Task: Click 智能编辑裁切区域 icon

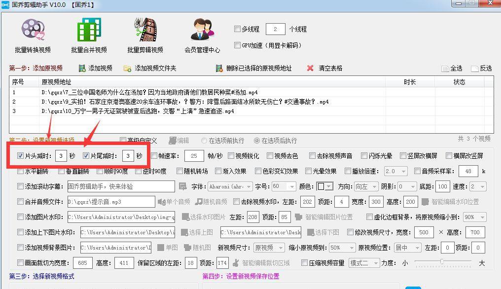Action: point(236,263)
